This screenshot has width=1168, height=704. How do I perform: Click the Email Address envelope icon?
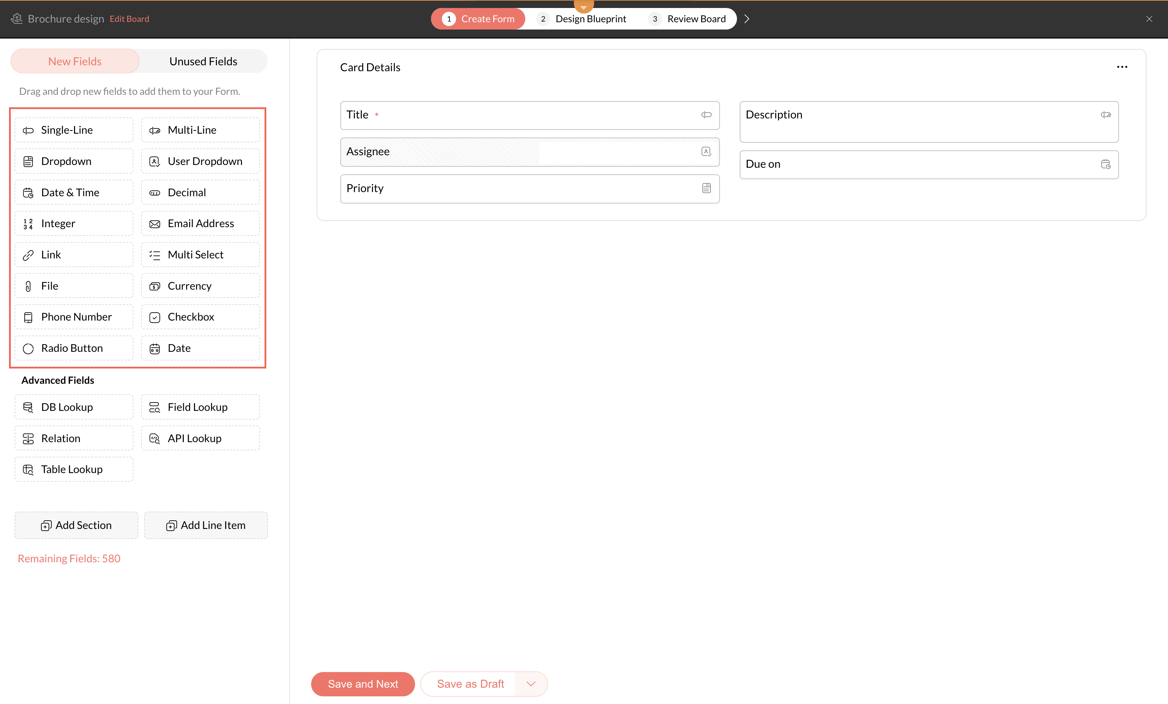coord(155,224)
